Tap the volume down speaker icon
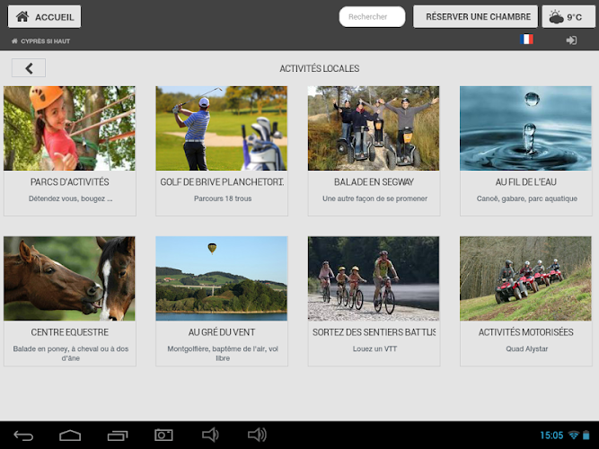Viewport: 599px width, 449px height. (210, 435)
